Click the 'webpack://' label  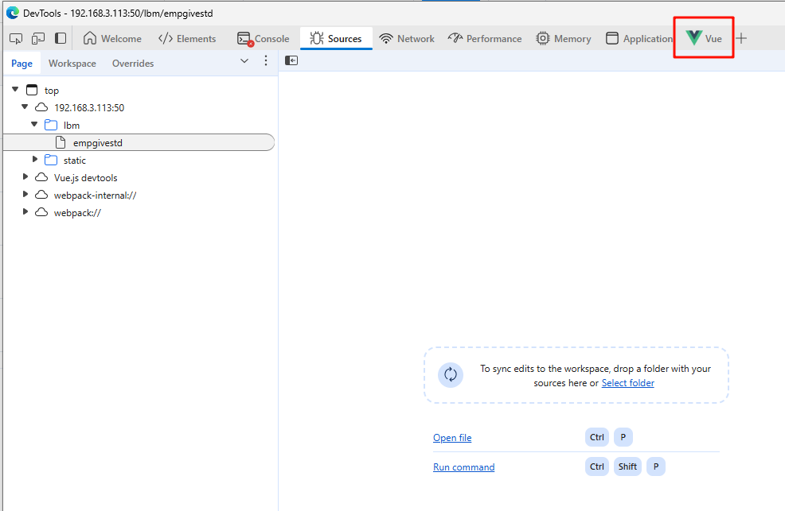(77, 213)
